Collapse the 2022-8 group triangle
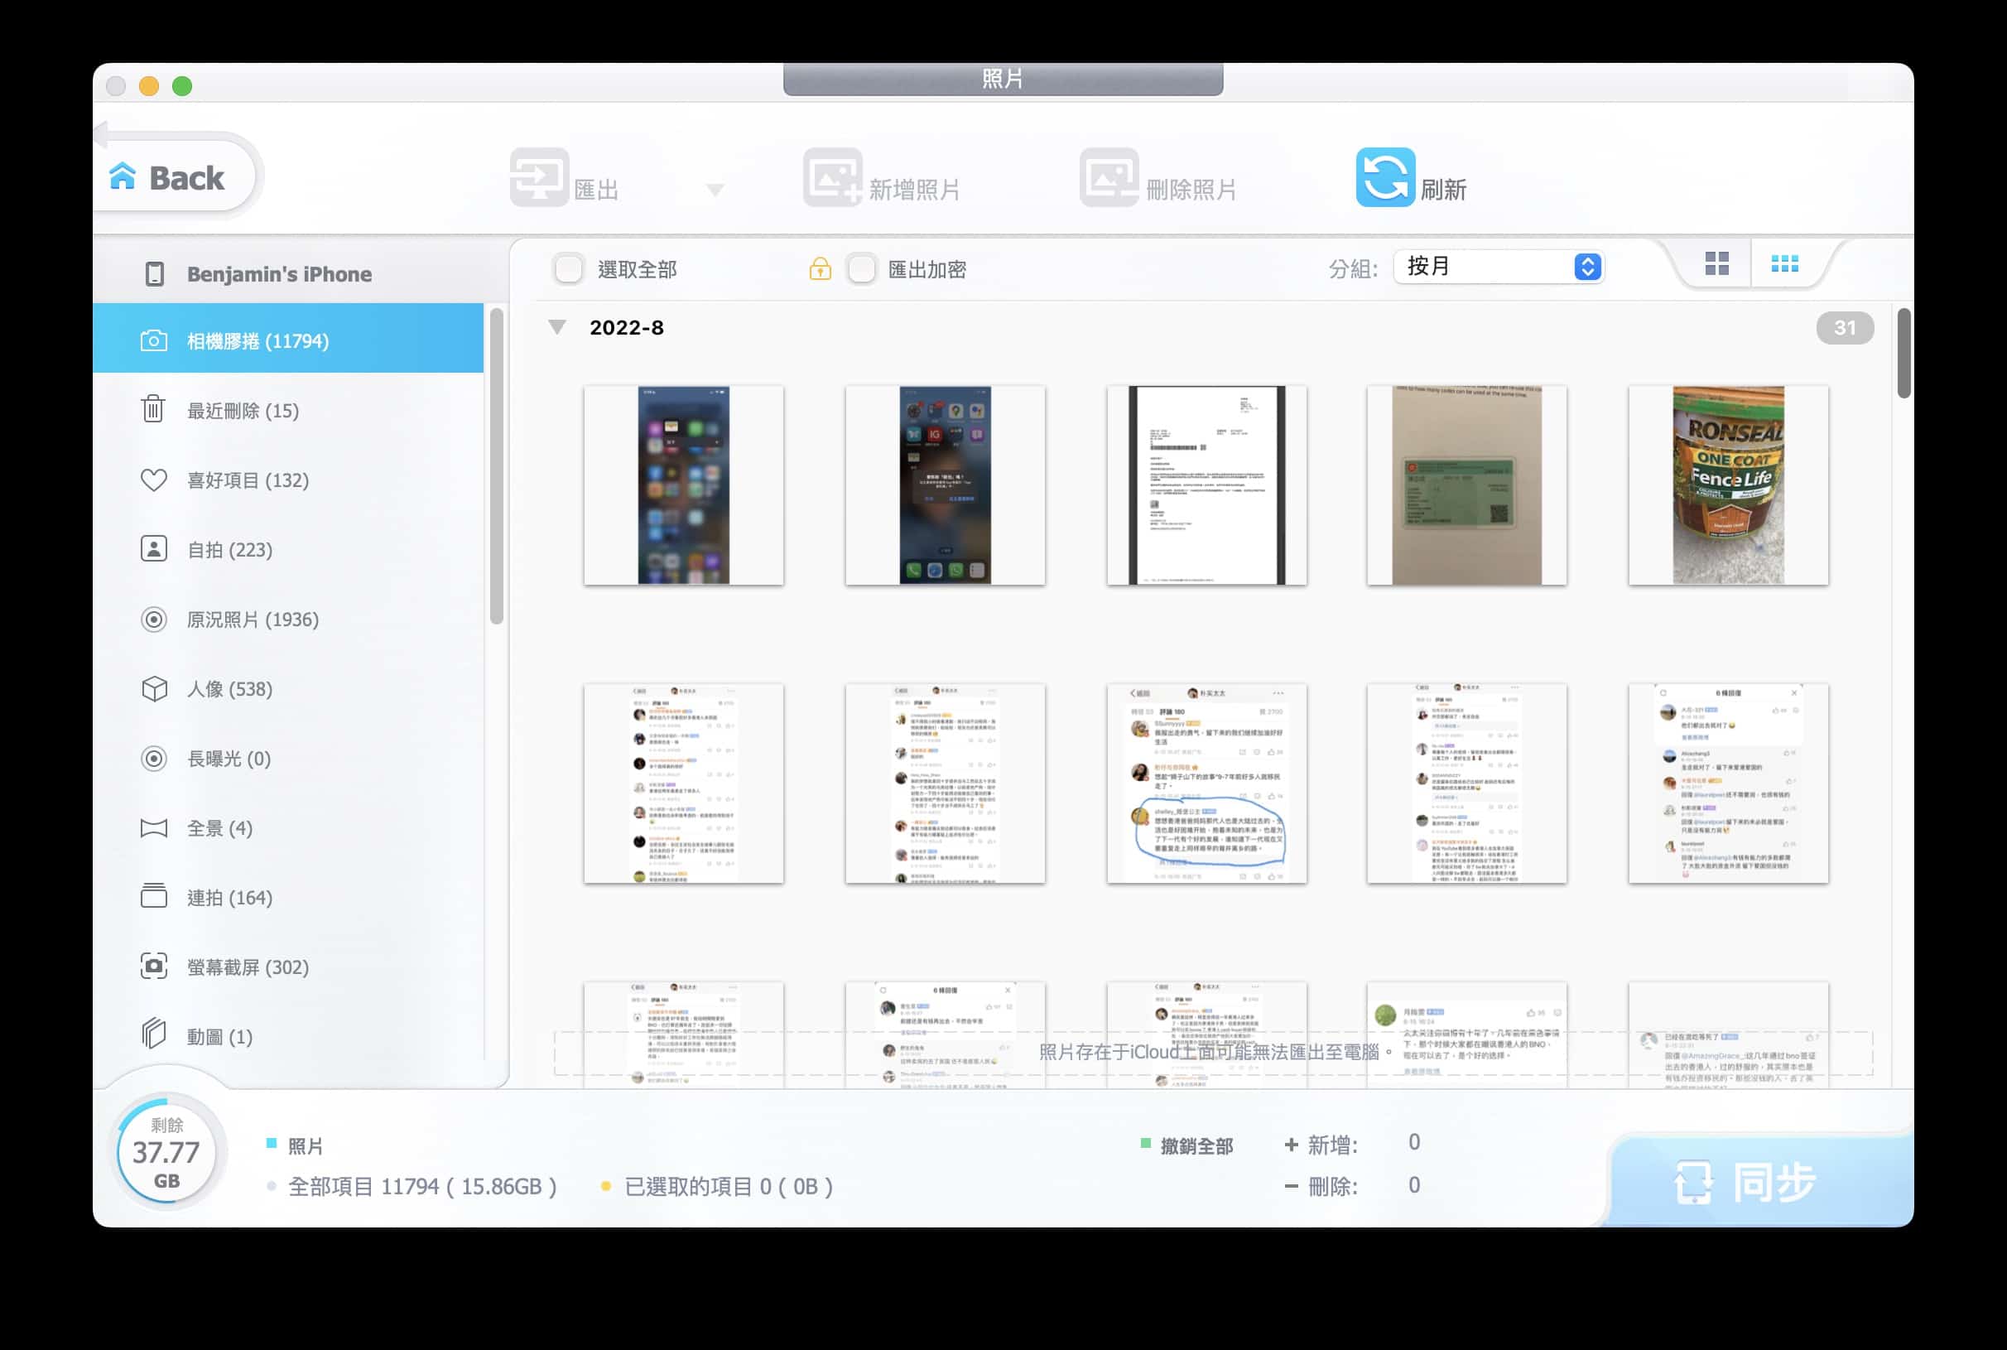The height and width of the screenshot is (1350, 2007). tap(558, 328)
